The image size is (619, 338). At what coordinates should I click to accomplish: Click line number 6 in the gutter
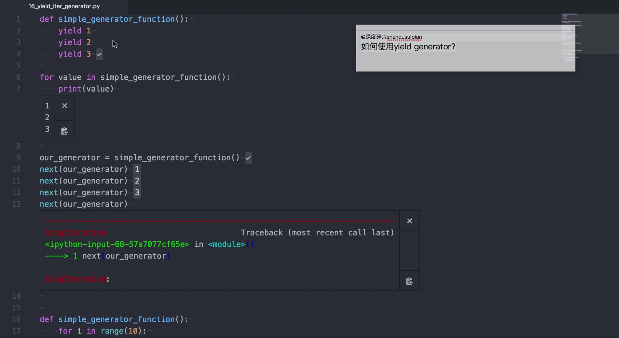pos(18,77)
